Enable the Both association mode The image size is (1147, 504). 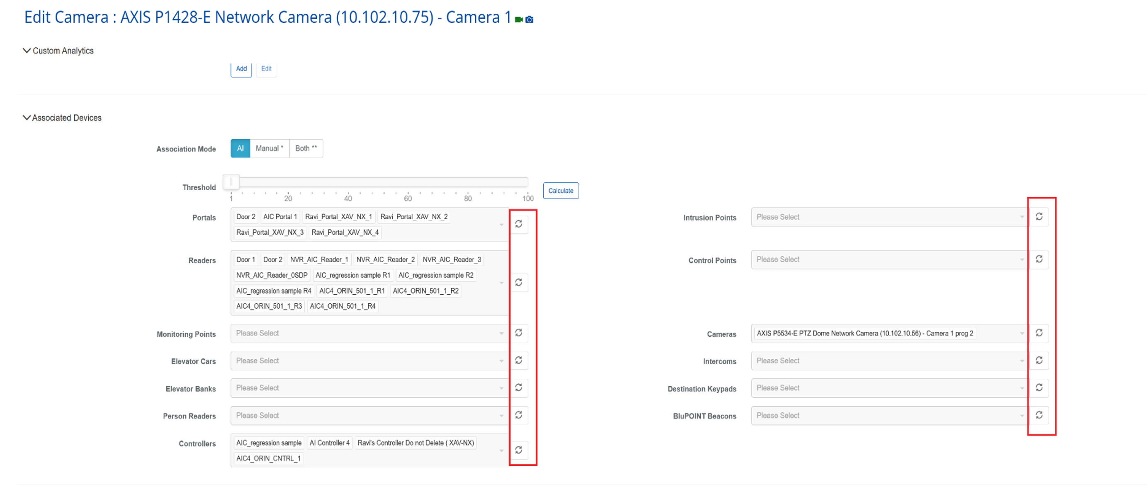306,148
